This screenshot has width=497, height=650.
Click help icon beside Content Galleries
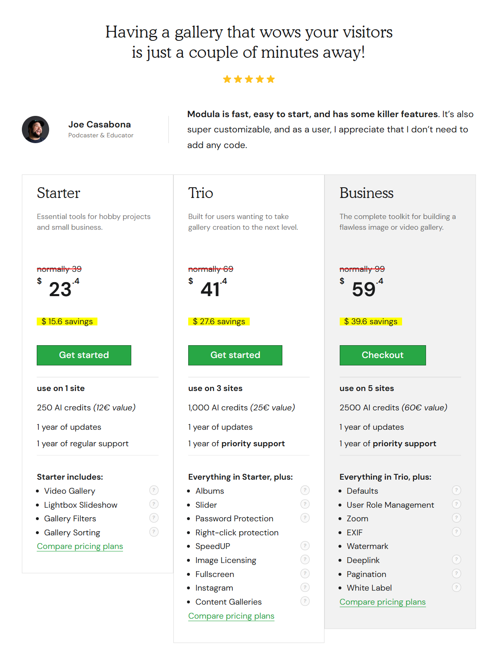[305, 601]
